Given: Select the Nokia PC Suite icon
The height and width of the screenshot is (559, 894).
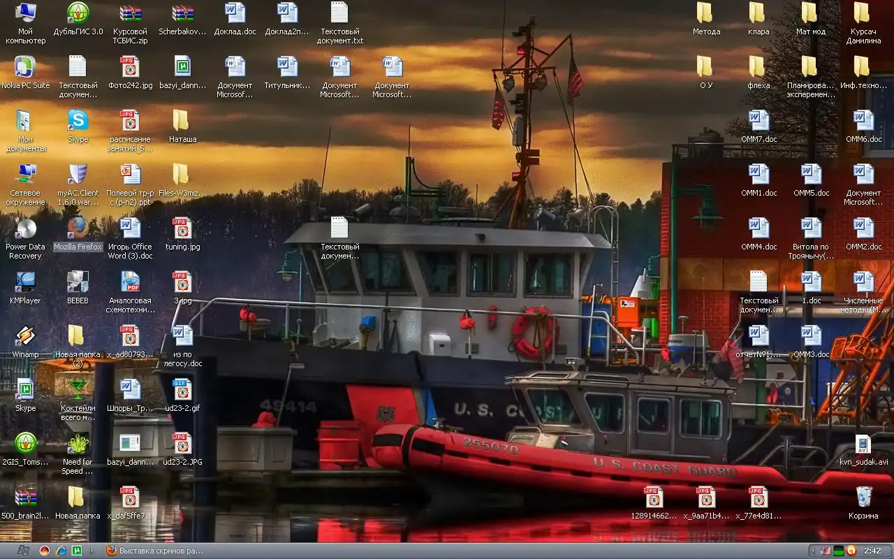Looking at the screenshot, I should click(x=25, y=68).
